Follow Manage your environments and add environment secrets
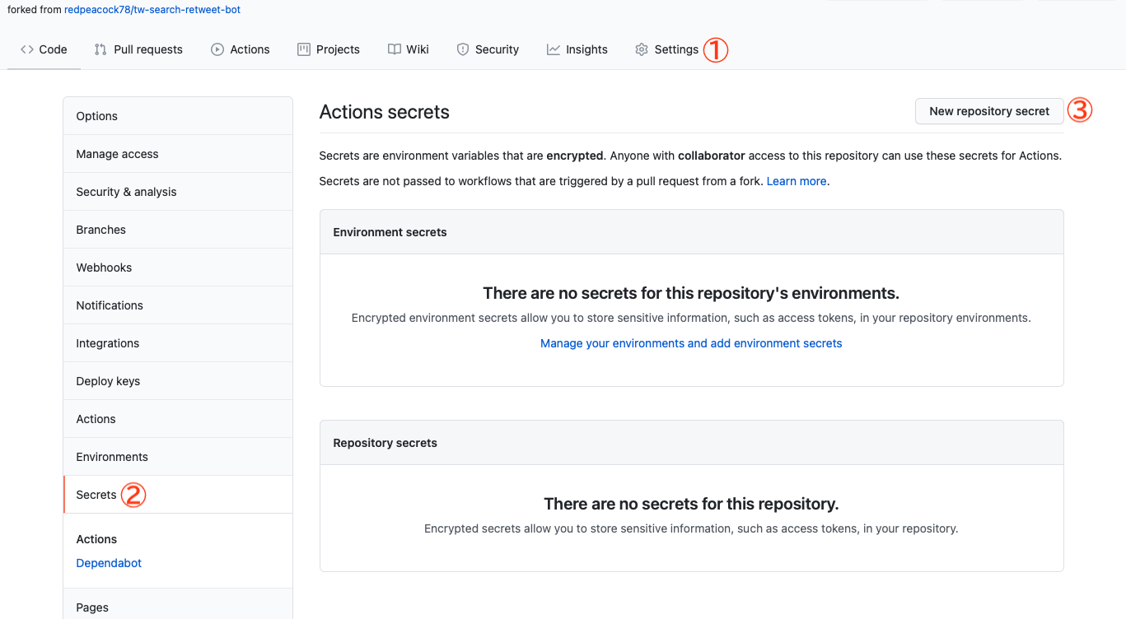 coord(691,343)
